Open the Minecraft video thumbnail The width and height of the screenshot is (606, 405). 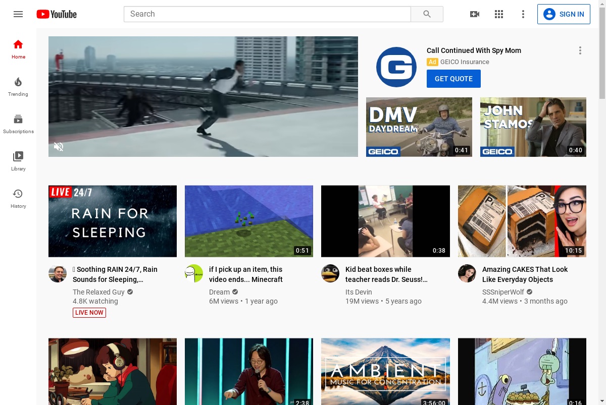coord(249,221)
